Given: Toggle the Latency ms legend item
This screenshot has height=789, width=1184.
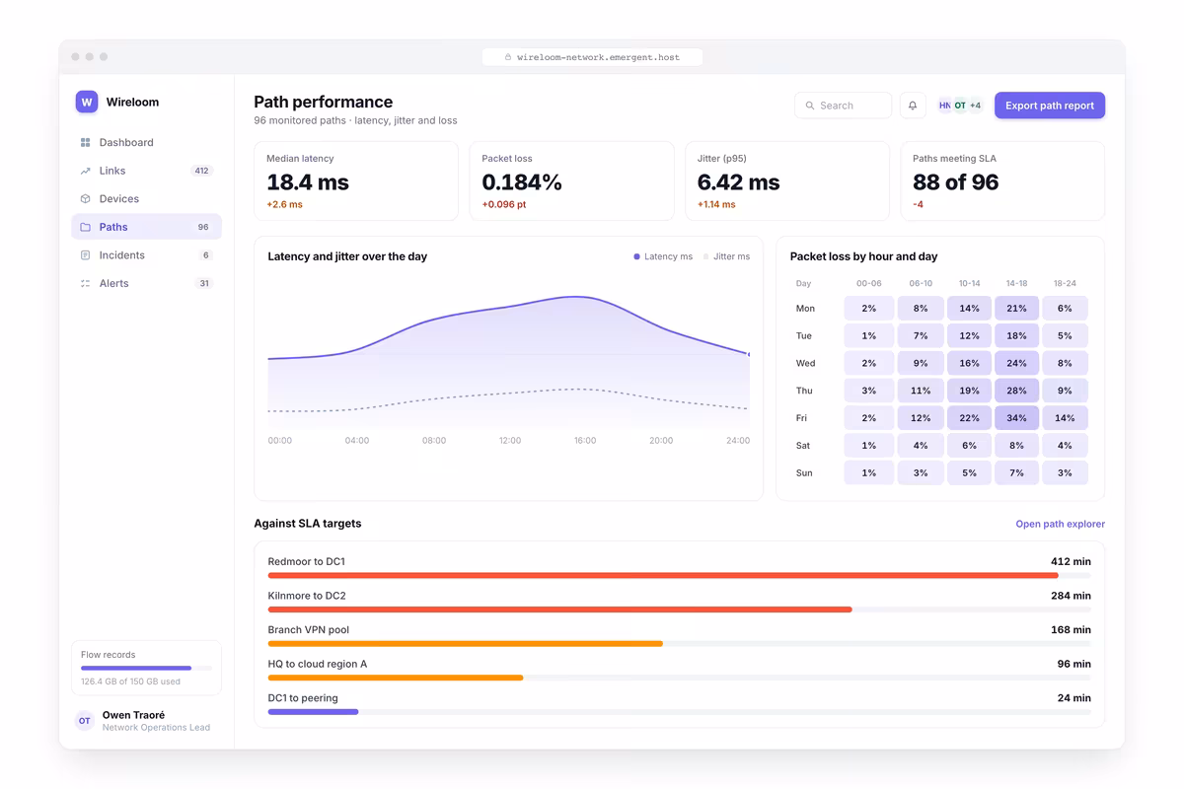Looking at the screenshot, I should coord(663,256).
